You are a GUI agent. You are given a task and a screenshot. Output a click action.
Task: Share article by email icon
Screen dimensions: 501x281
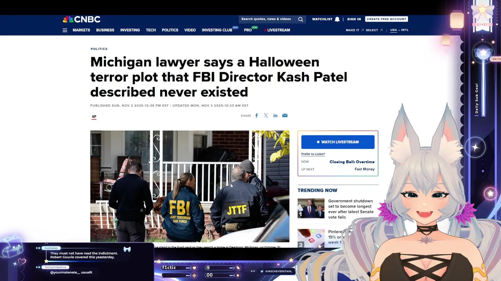pyautogui.click(x=285, y=116)
